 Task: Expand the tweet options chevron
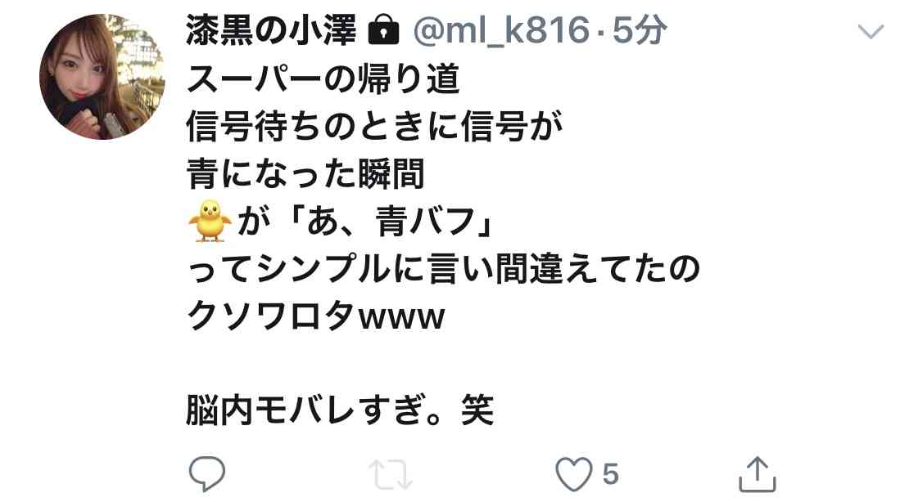coord(871,31)
